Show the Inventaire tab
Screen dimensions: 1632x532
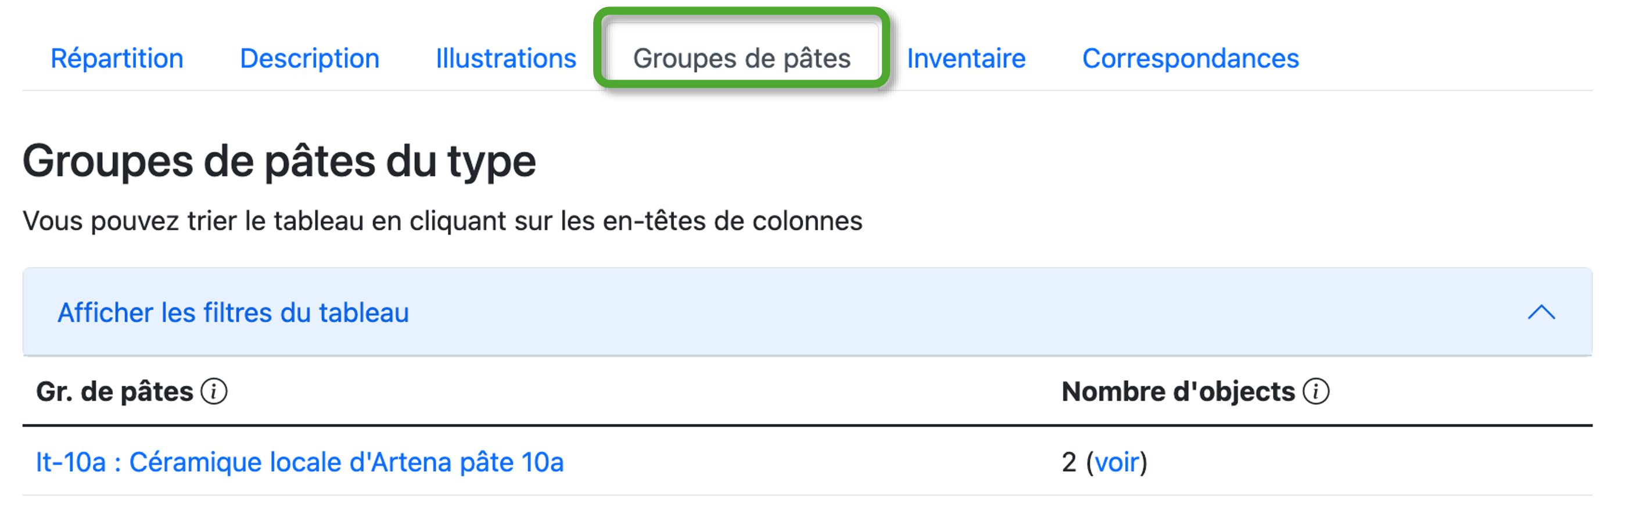966,58
